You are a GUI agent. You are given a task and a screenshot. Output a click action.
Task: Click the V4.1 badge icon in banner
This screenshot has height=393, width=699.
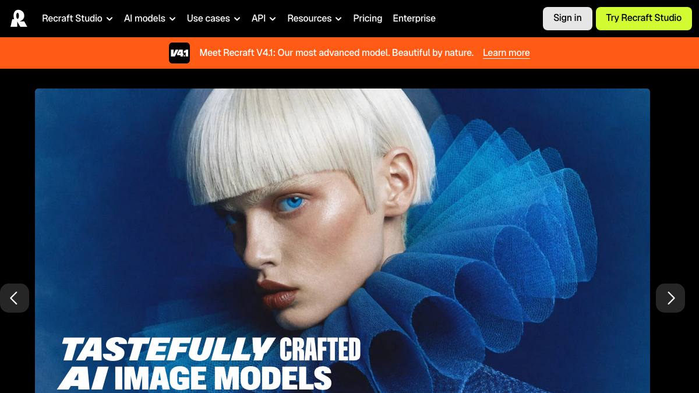point(179,53)
